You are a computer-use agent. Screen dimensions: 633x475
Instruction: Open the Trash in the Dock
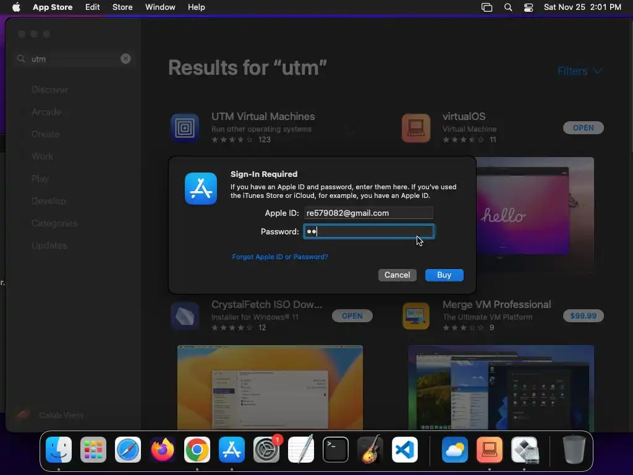point(574,450)
